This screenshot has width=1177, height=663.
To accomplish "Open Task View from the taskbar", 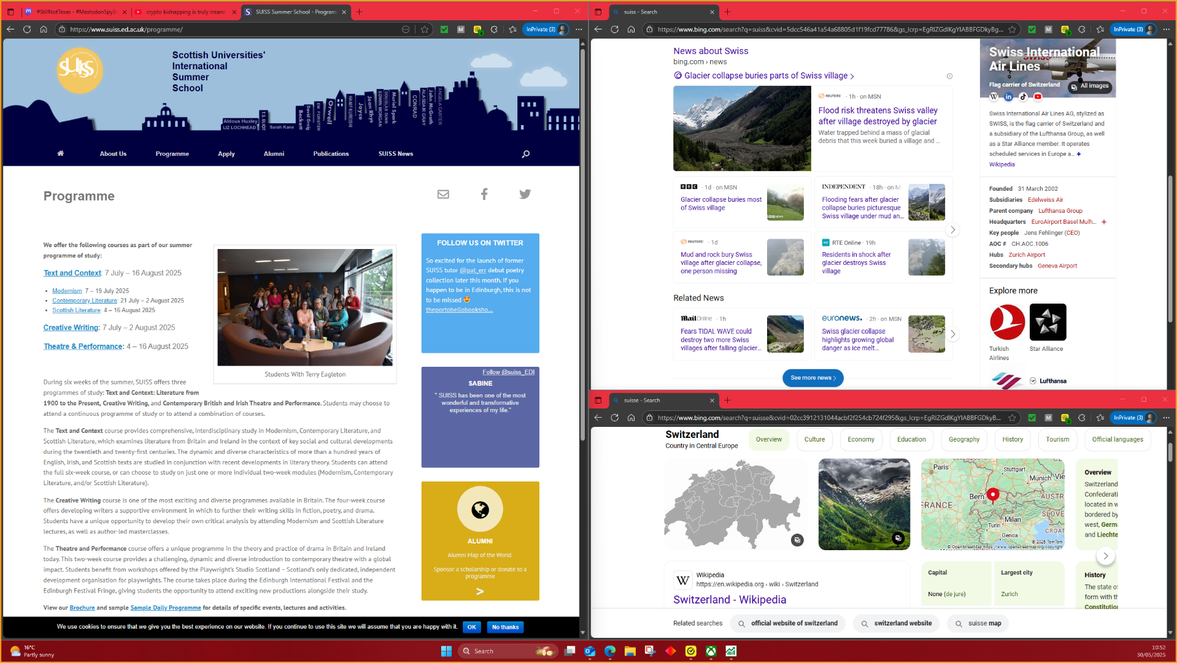I will (570, 651).
